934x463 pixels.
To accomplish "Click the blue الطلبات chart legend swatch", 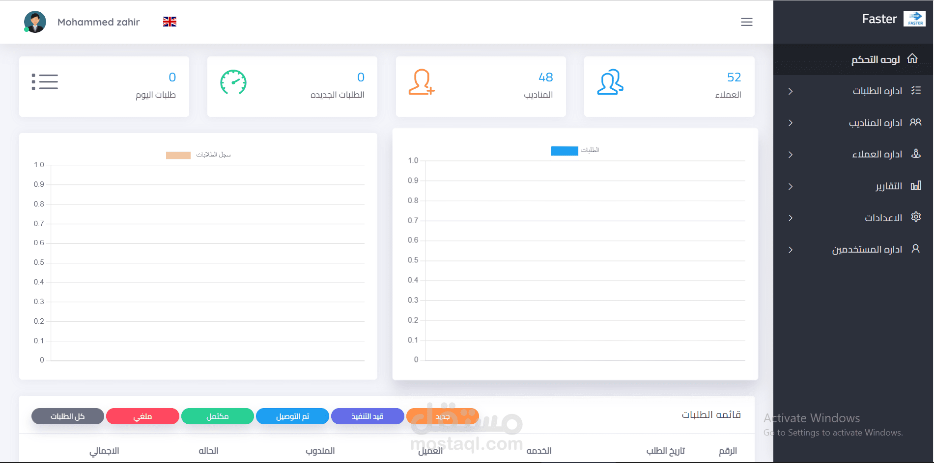I will [564, 151].
